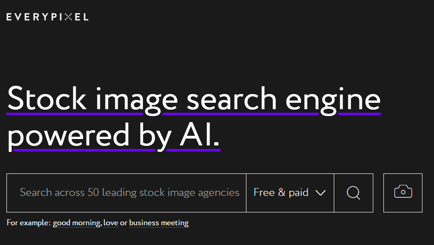Open search by image camera icon

403,192
